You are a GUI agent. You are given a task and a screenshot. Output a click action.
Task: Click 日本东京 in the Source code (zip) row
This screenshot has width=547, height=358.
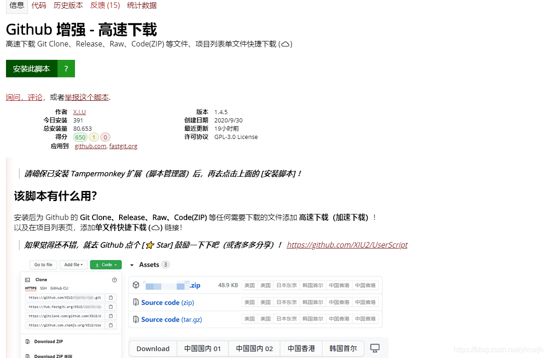tap(287, 302)
